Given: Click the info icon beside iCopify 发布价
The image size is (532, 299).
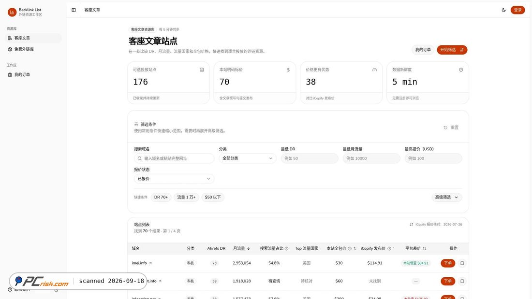Looking at the screenshot, I should pos(389,248).
